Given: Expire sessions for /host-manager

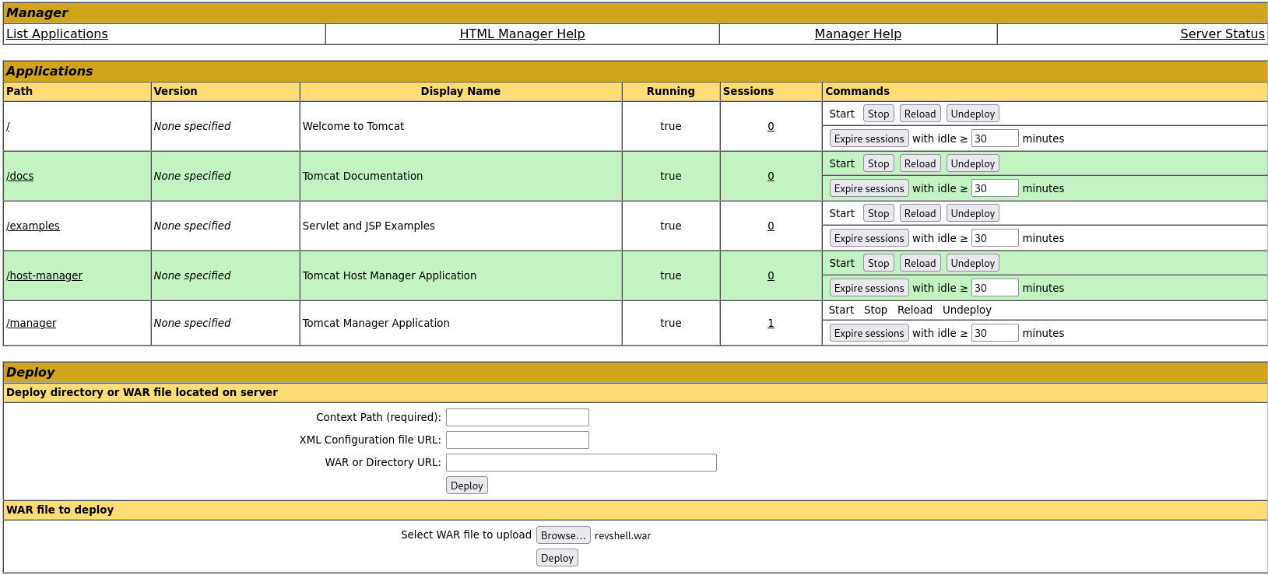Looking at the screenshot, I should tap(869, 288).
